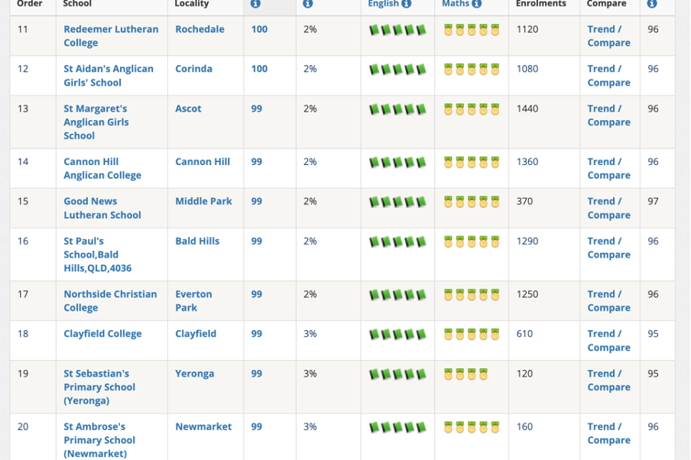Click the info icon above the score column

coord(255,4)
